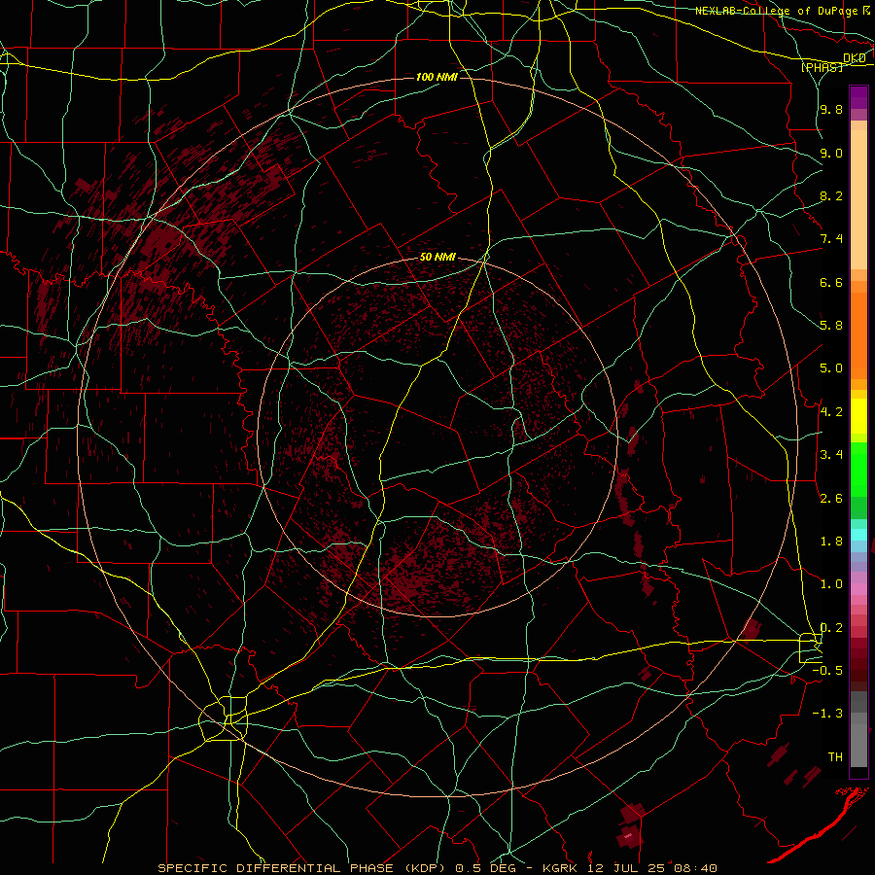Pick the bright green legend swatch near 3.4
875x875 pixels.
click(858, 470)
